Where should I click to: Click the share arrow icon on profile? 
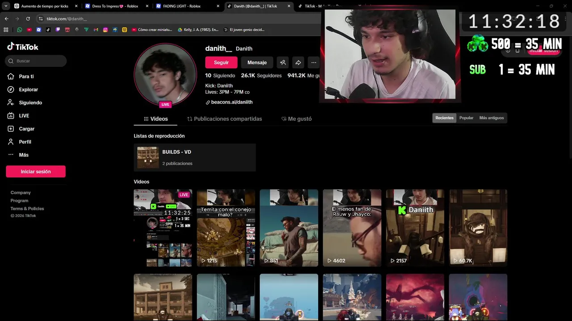298,62
